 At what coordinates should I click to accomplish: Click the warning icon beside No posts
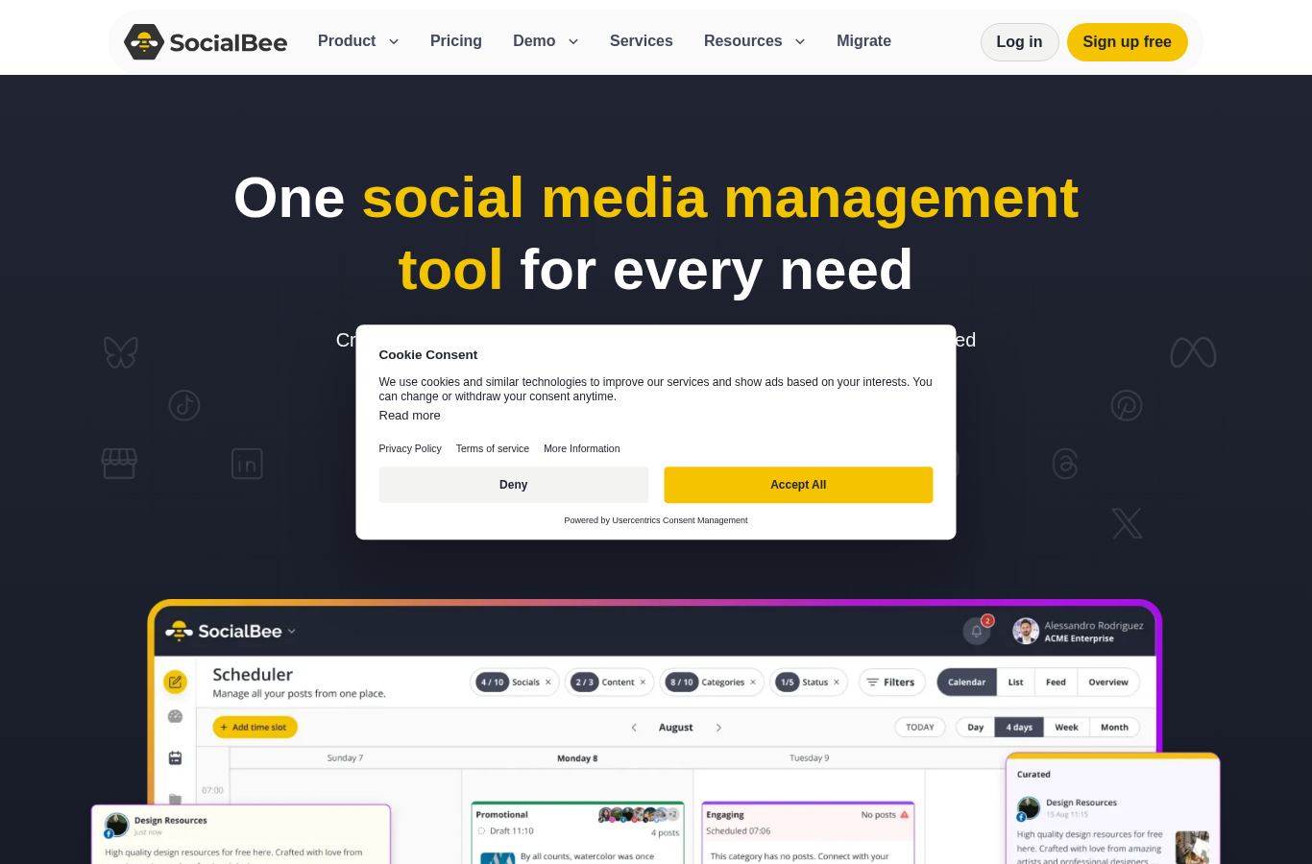[x=904, y=815]
